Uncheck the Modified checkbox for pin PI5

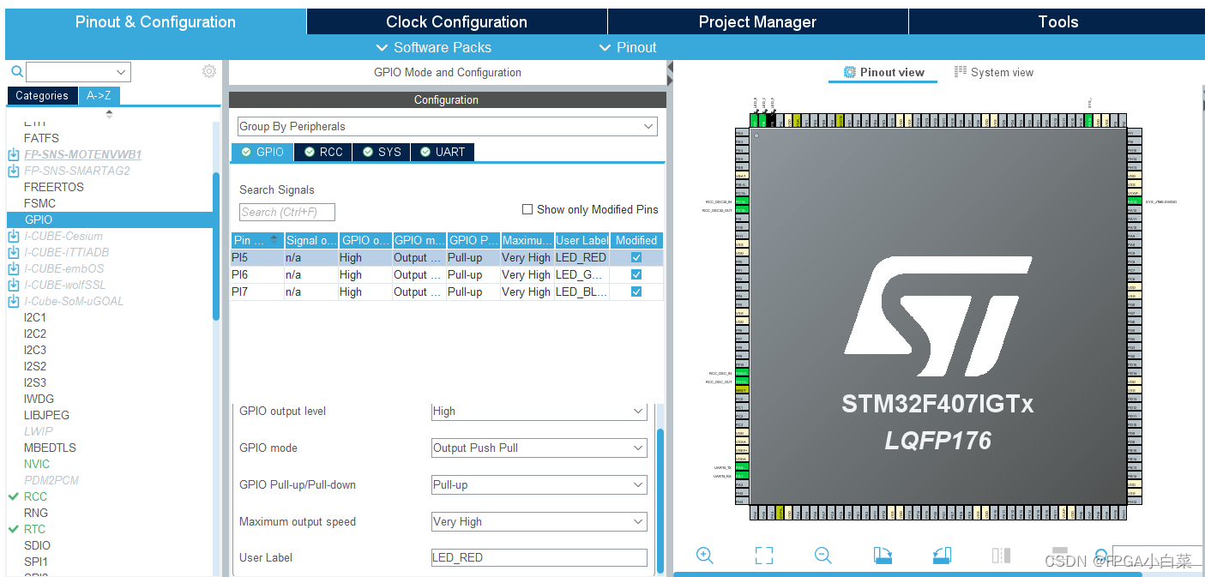(x=636, y=257)
